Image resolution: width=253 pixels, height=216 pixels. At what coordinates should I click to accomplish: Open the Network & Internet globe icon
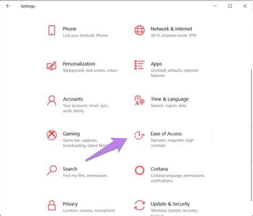tap(139, 30)
